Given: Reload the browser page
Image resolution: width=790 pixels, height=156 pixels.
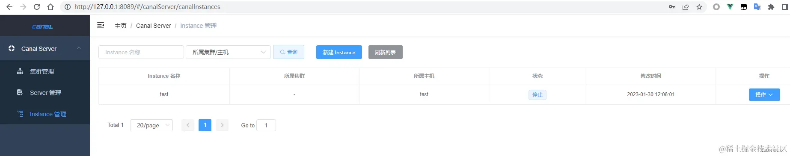Looking at the screenshot, I should [x=37, y=7].
